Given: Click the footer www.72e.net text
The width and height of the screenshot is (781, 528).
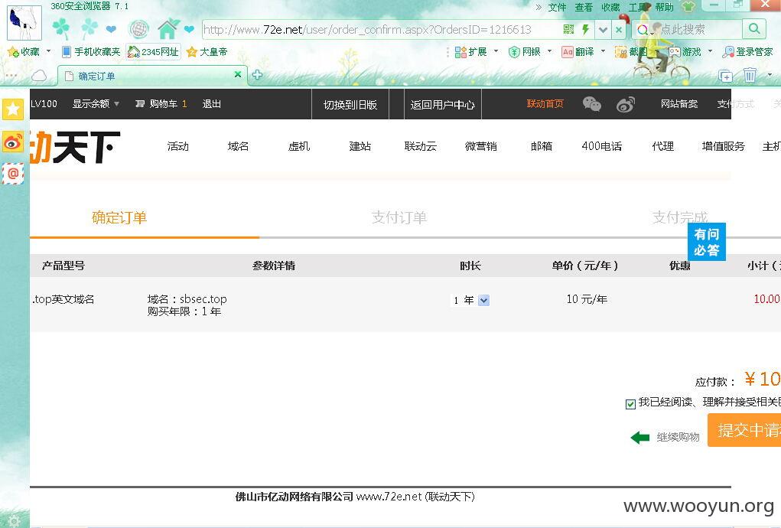Looking at the screenshot, I should tap(389, 497).
